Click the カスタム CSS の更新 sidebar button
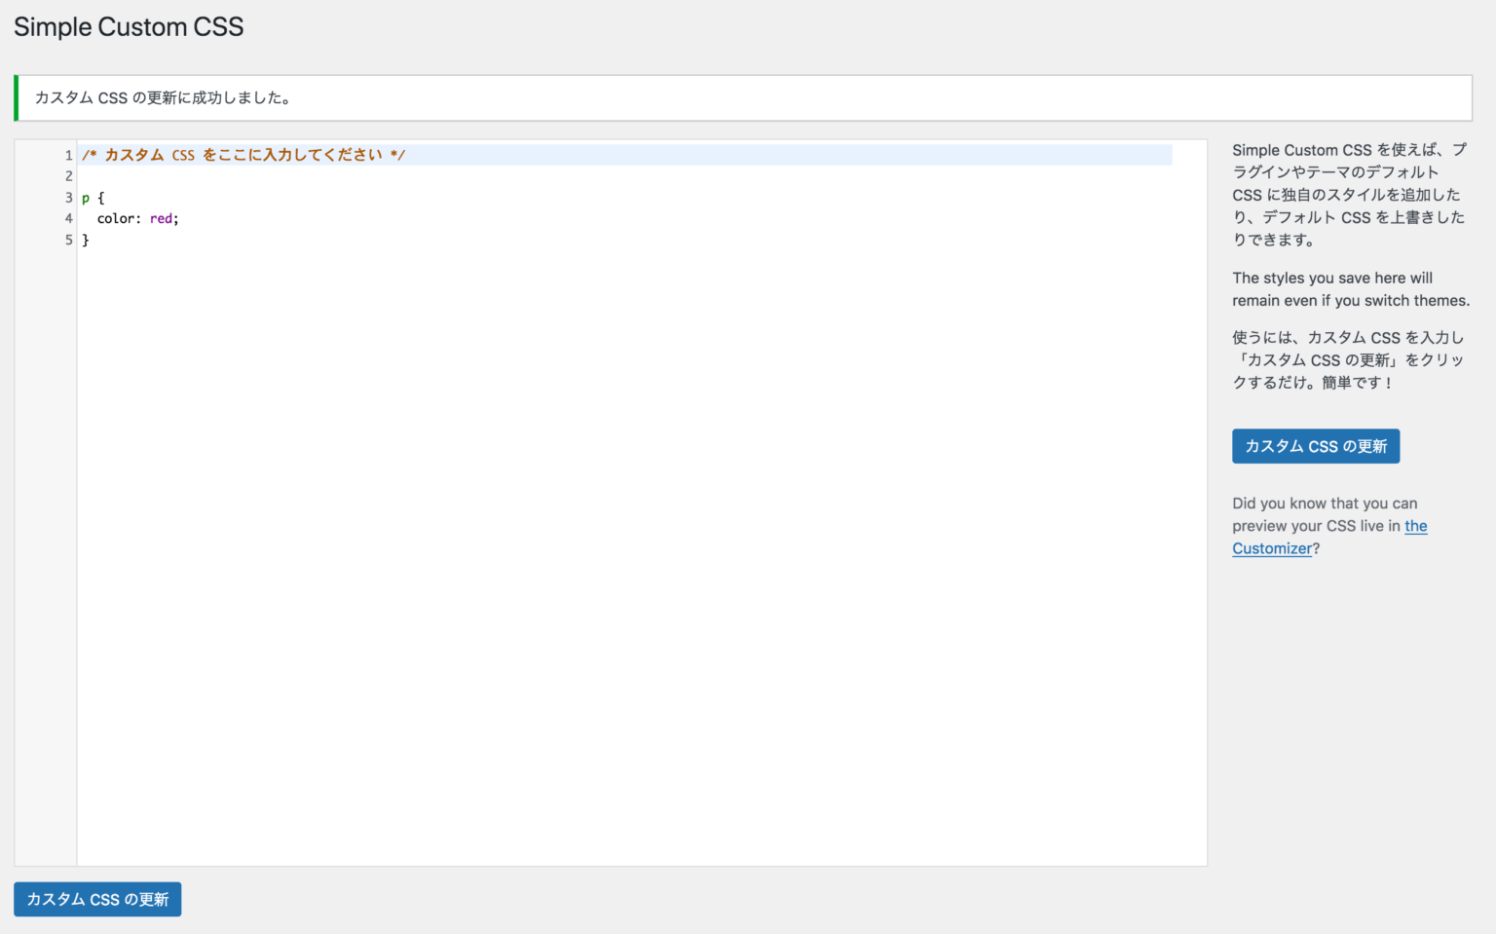The image size is (1496, 934). (1315, 446)
